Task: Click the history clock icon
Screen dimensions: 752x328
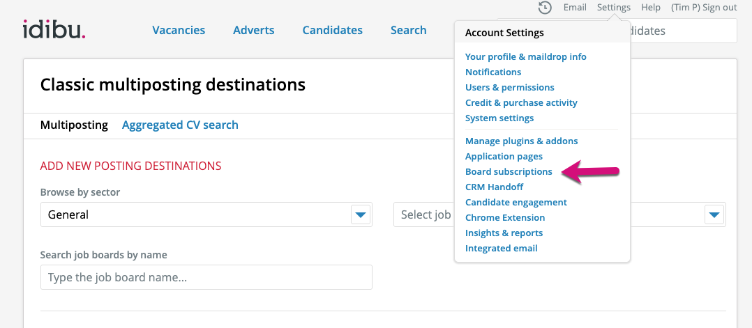Action: [545, 8]
